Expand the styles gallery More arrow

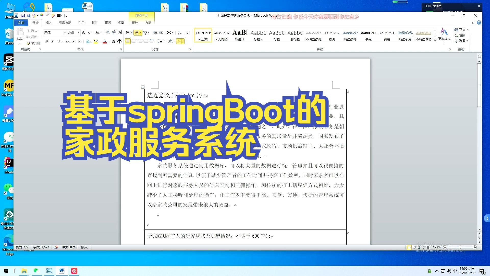pyautogui.click(x=435, y=40)
